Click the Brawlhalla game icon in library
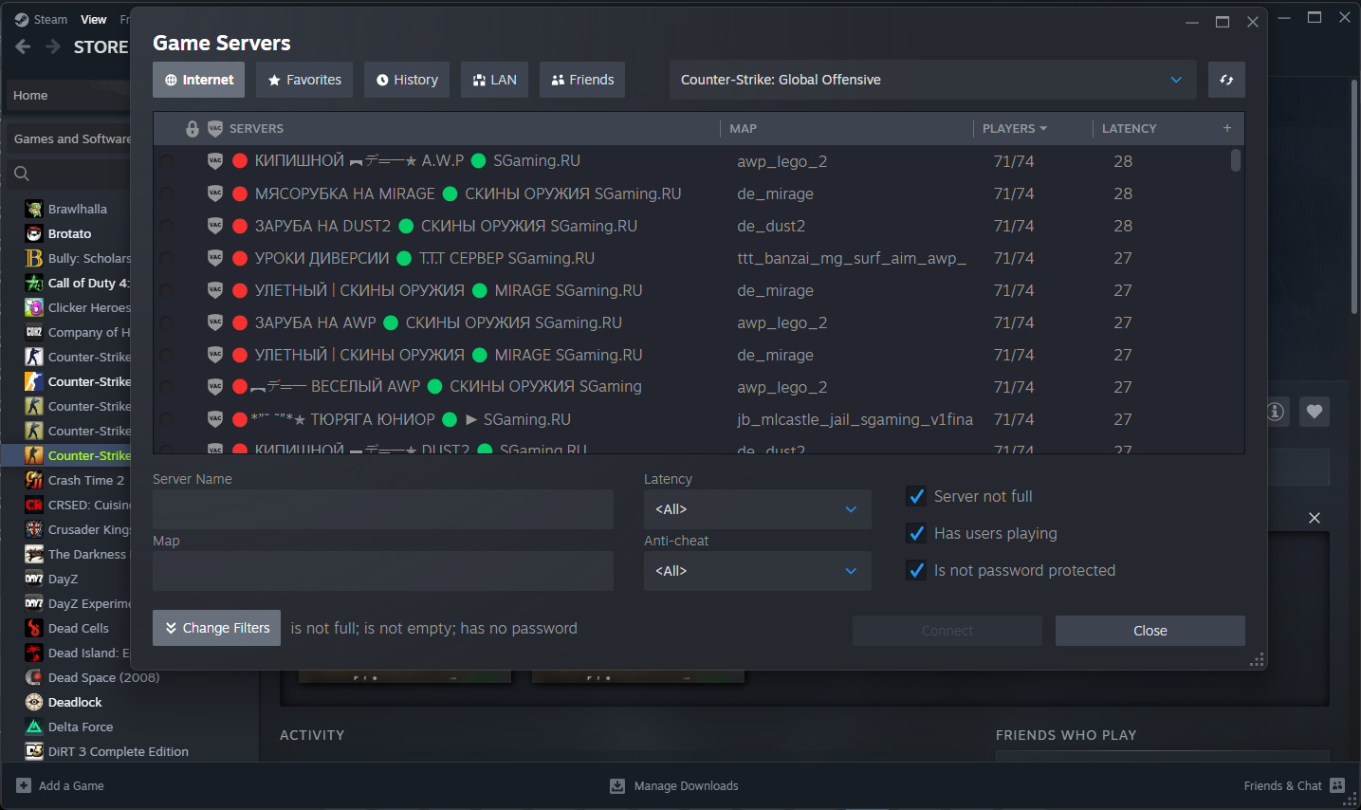1361x810 pixels. click(x=34, y=209)
